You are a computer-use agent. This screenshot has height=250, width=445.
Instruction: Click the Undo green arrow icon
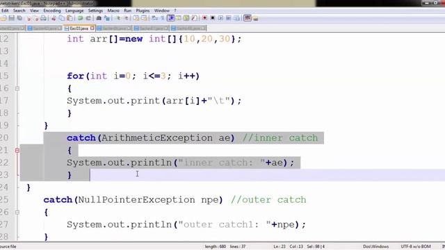(81, 18)
